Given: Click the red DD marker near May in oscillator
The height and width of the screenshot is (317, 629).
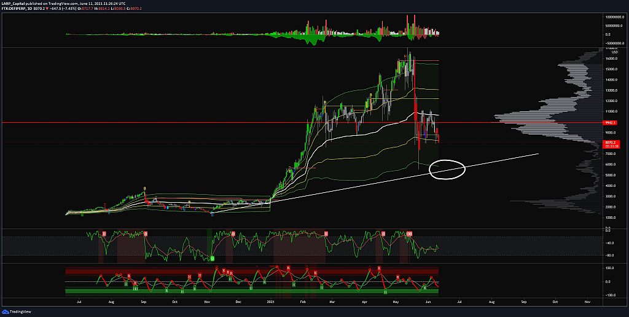Looking at the screenshot, I should click(x=409, y=233).
